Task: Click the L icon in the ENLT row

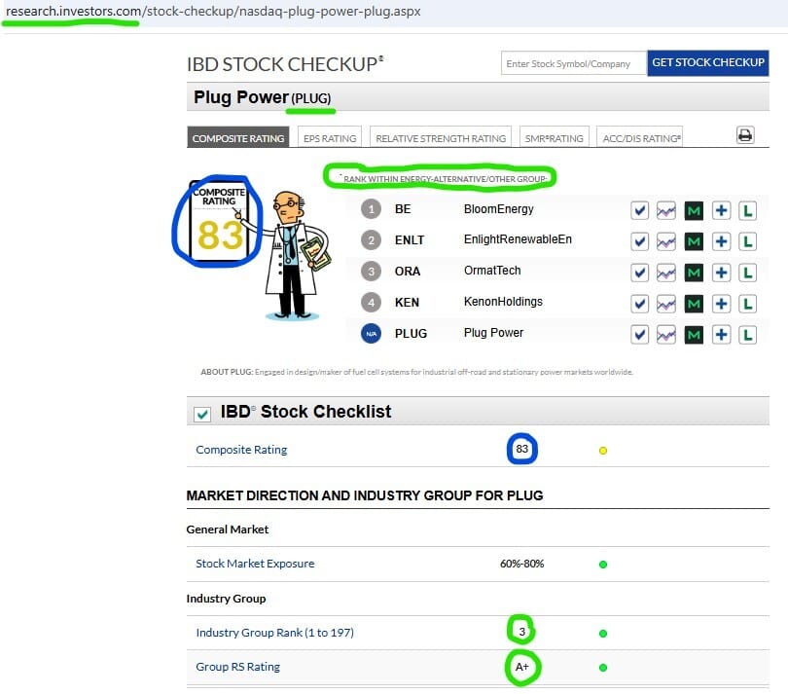Action: (x=748, y=242)
